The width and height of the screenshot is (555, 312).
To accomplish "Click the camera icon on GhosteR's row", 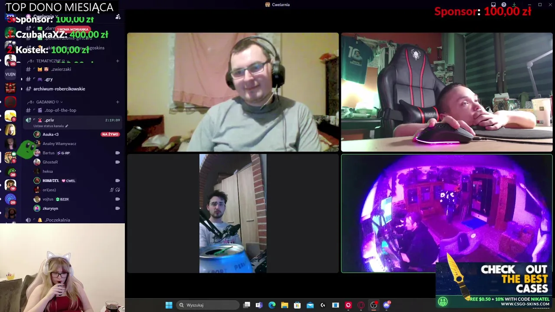I will coord(118,162).
